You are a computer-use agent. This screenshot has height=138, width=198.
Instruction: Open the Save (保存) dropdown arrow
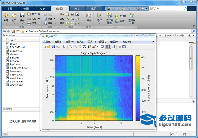(x=22, y=23)
